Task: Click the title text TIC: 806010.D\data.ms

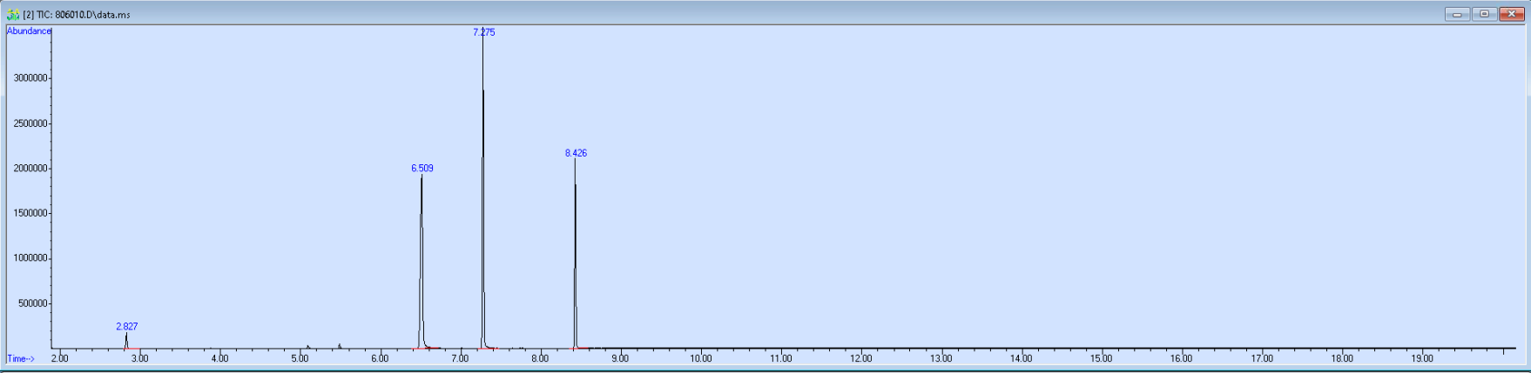Action: [84, 15]
